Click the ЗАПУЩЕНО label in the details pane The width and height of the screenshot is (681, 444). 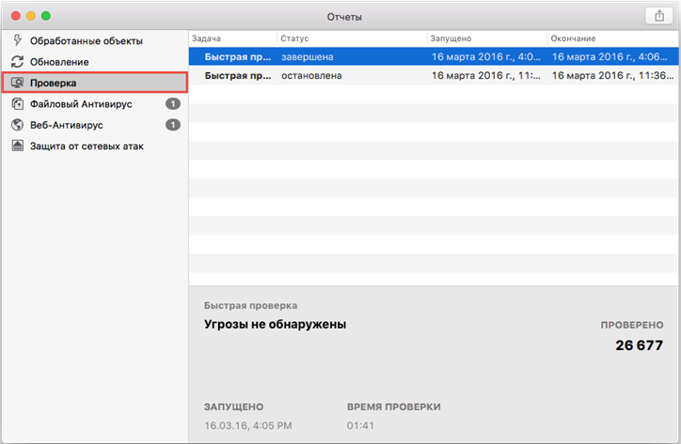[x=233, y=406]
